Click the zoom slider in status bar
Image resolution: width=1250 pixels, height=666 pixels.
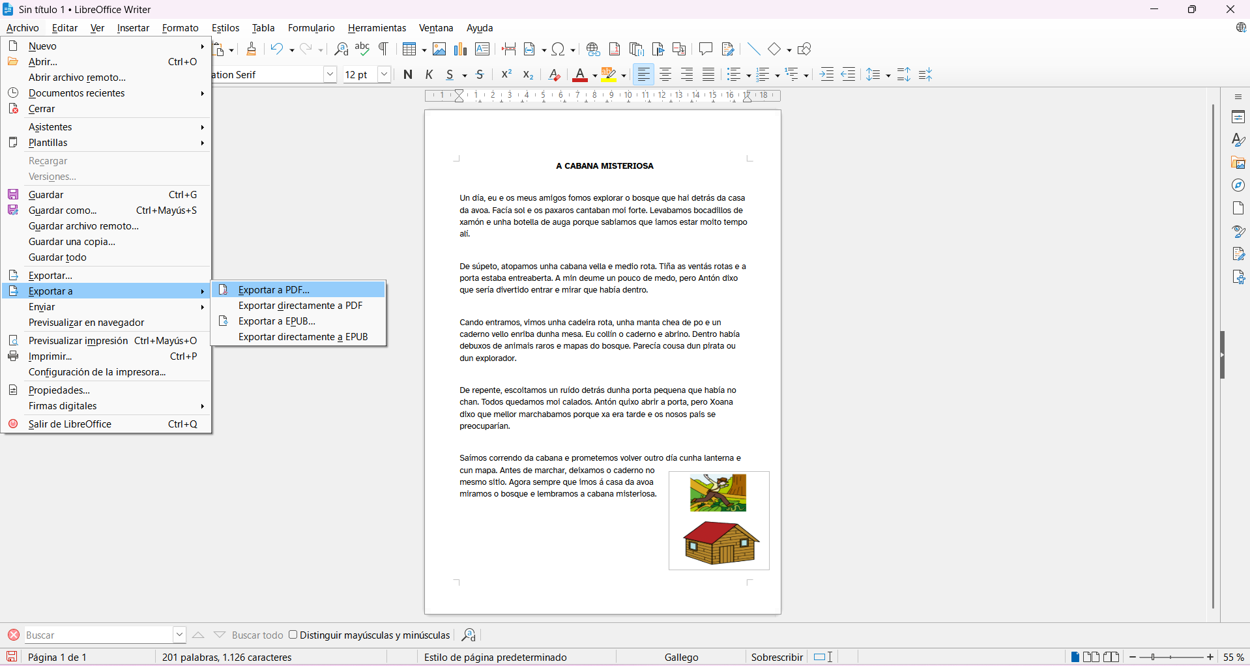[1170, 657]
